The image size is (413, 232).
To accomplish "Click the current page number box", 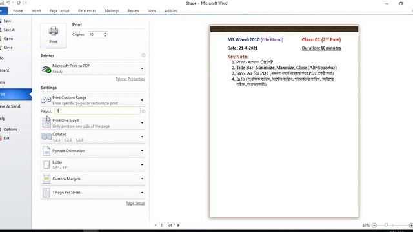I will tap(163, 225).
